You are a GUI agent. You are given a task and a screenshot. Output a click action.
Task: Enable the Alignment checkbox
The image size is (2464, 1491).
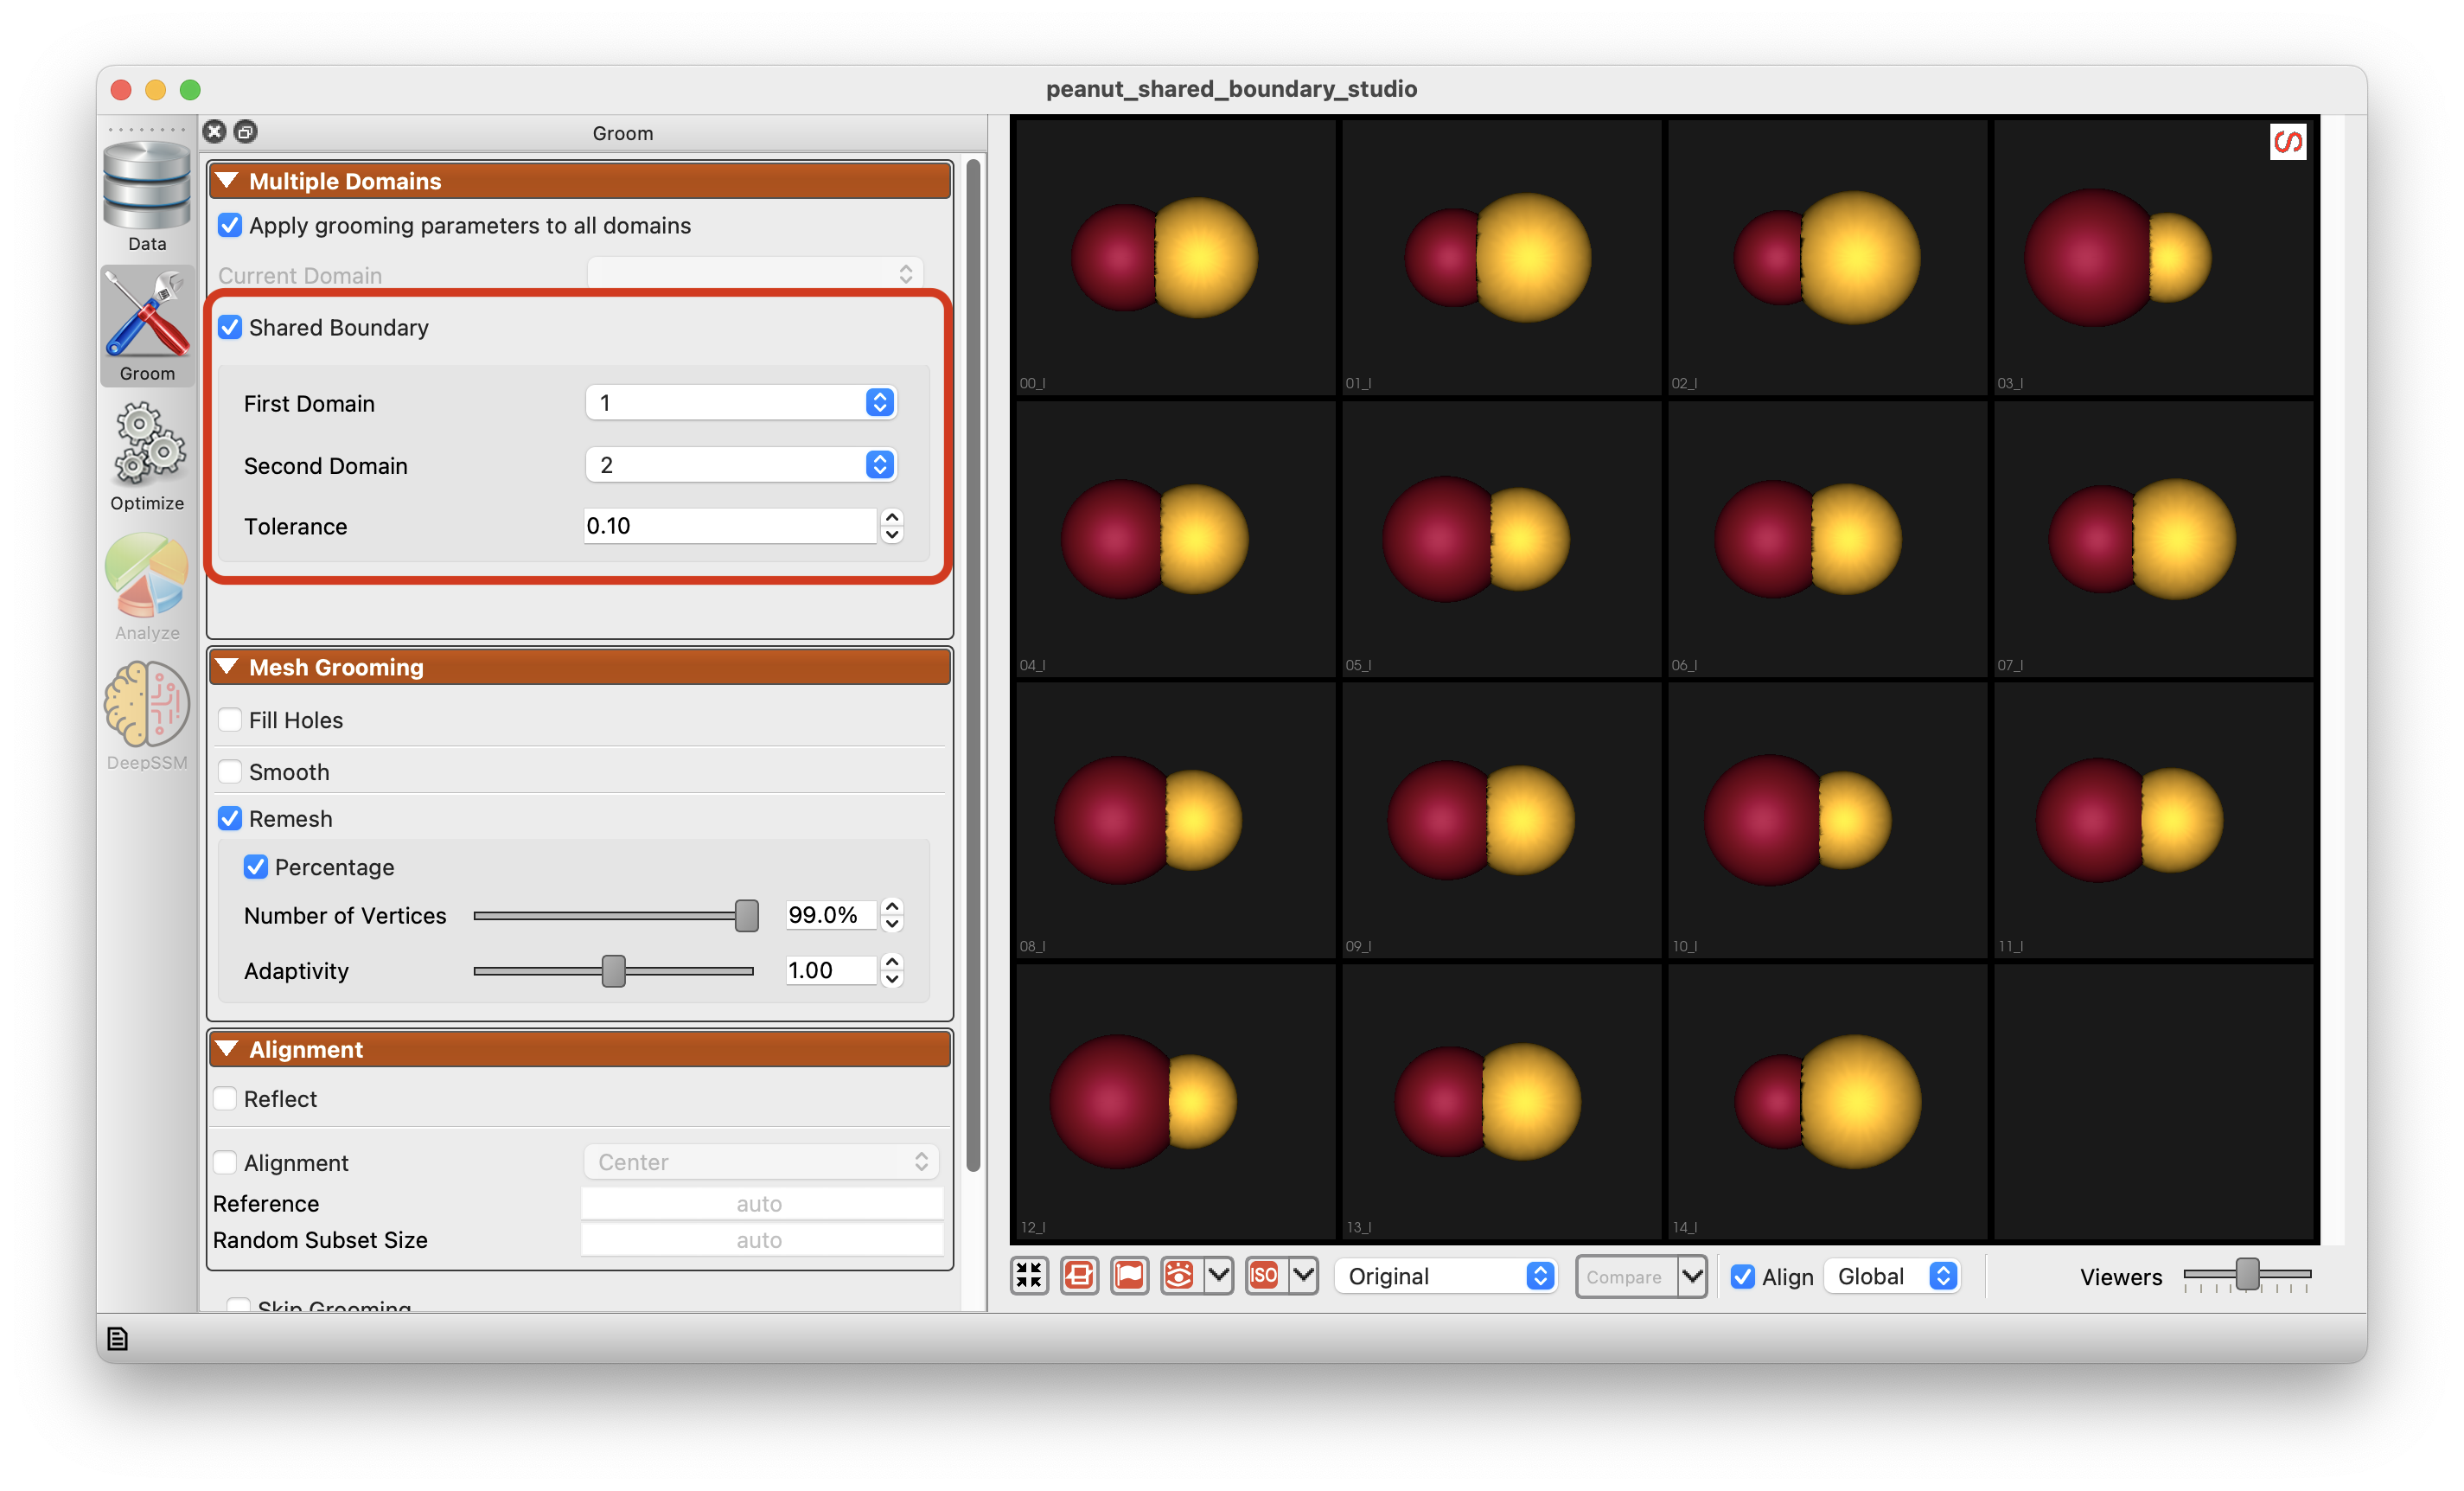pyautogui.click(x=225, y=1162)
